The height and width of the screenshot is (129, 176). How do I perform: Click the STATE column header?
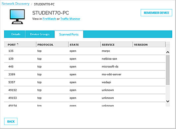pyautogui.click(x=84, y=45)
